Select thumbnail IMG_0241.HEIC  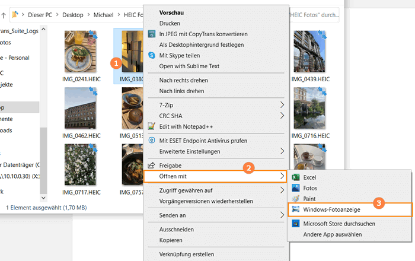pos(81,52)
